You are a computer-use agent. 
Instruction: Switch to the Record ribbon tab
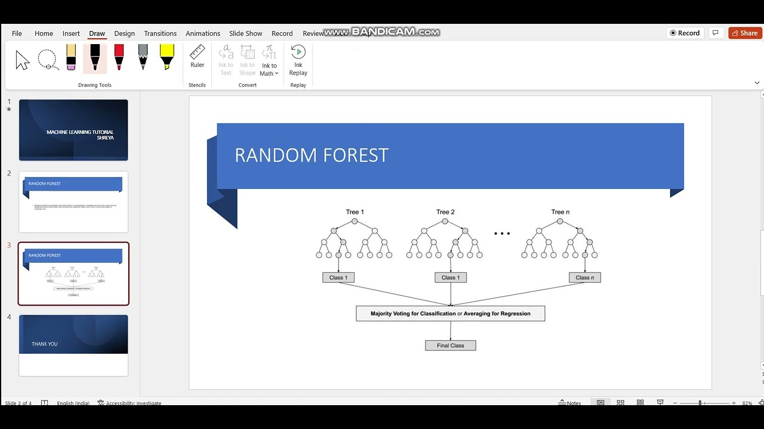click(x=282, y=33)
